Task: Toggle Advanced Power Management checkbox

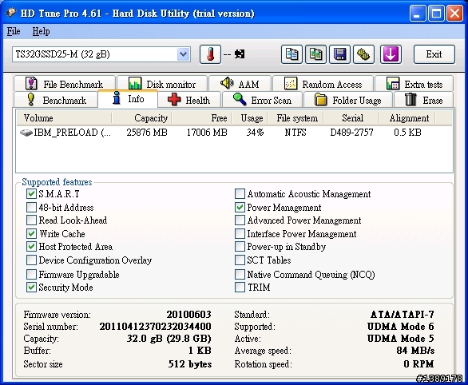Action: (x=240, y=220)
